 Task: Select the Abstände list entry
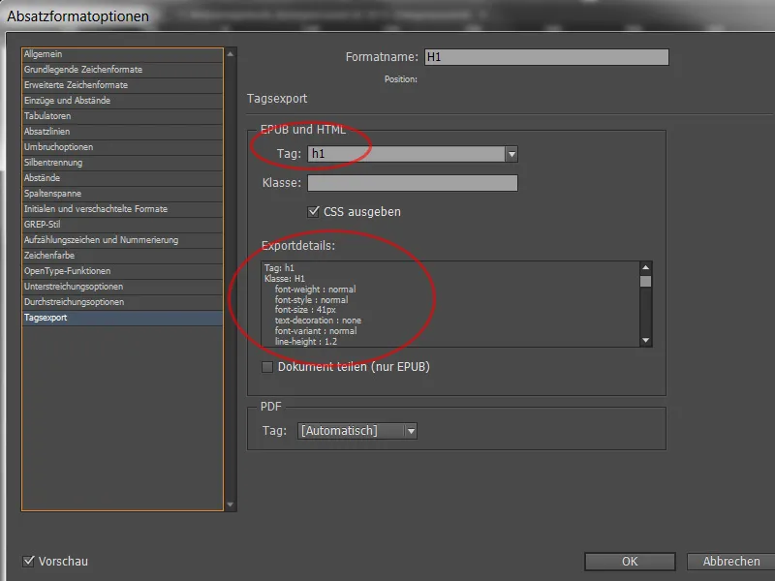[123, 178]
